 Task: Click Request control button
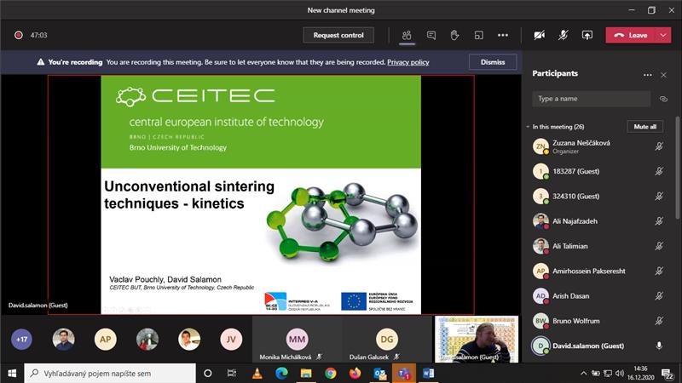(x=338, y=35)
